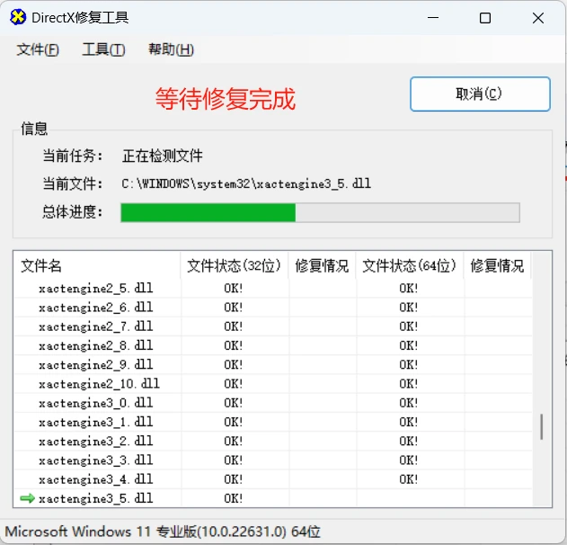This screenshot has width=567, height=545.
Task: Click the green overall progress bar
Action: 320,212
